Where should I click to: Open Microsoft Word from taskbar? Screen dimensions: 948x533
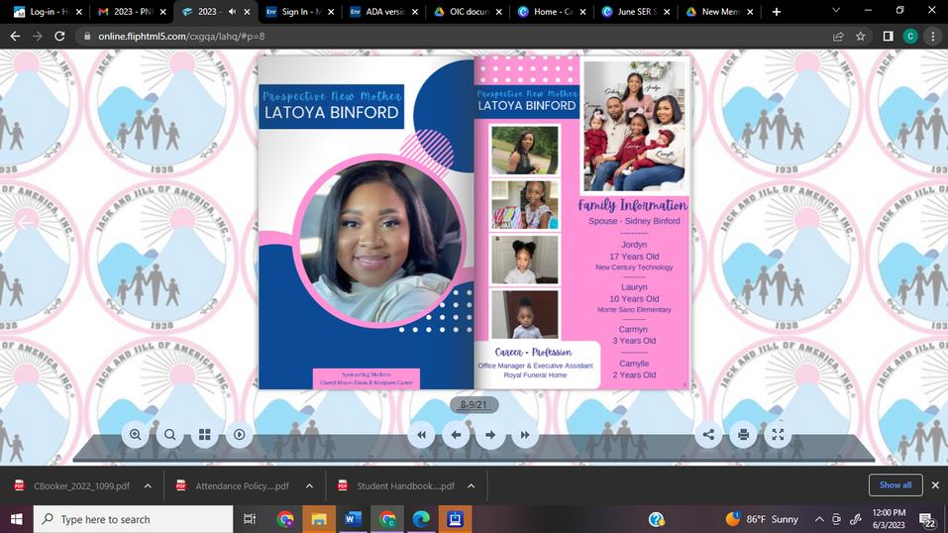[353, 519]
